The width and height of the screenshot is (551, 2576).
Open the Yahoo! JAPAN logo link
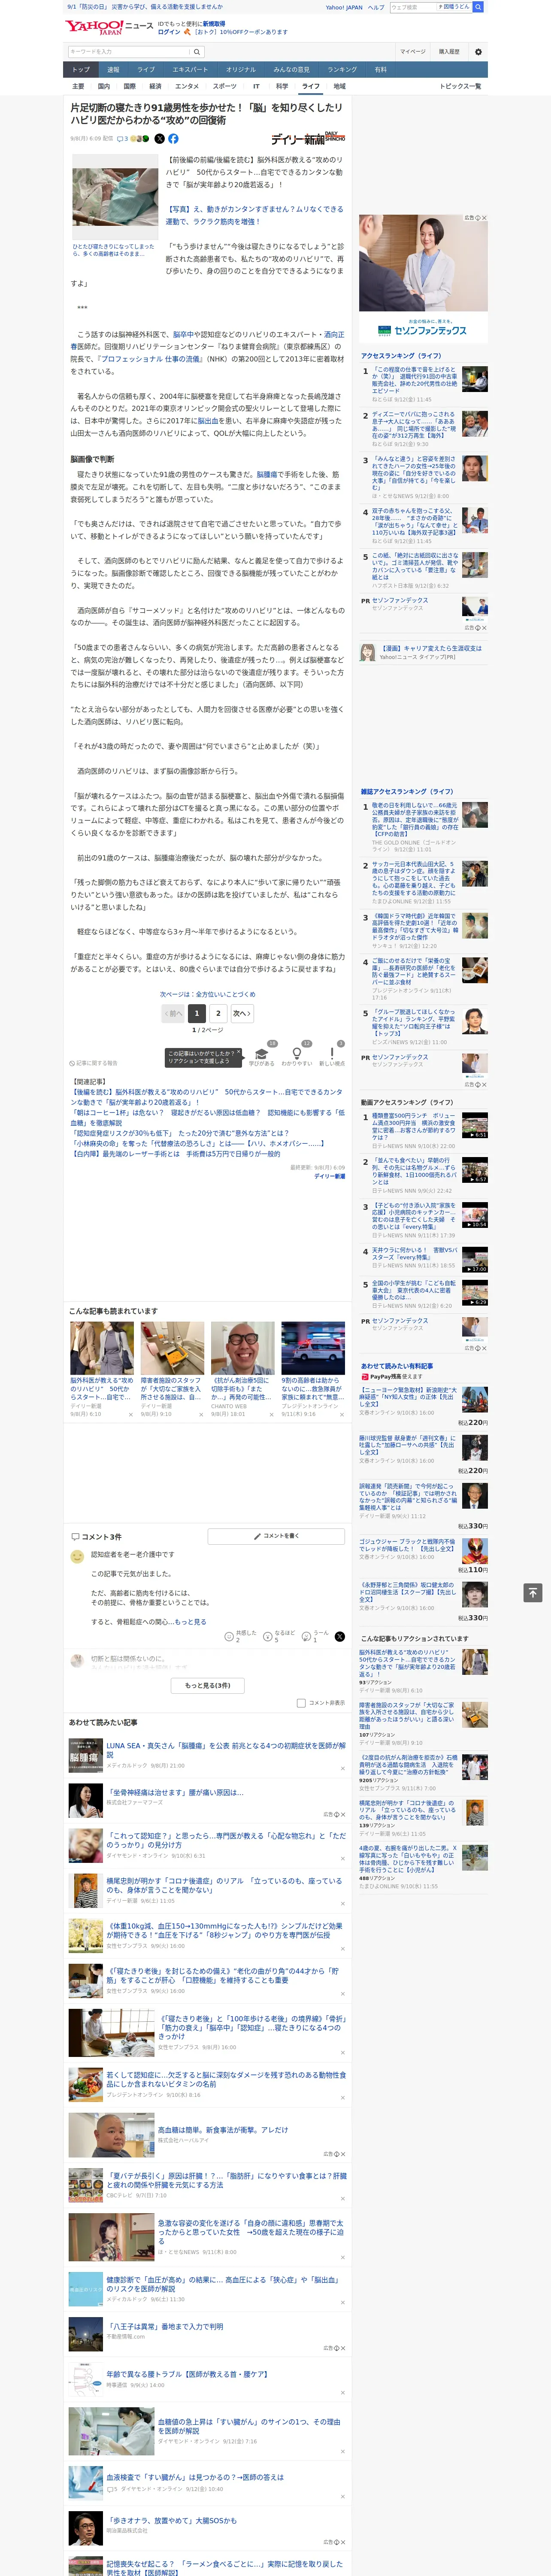pos(94,27)
